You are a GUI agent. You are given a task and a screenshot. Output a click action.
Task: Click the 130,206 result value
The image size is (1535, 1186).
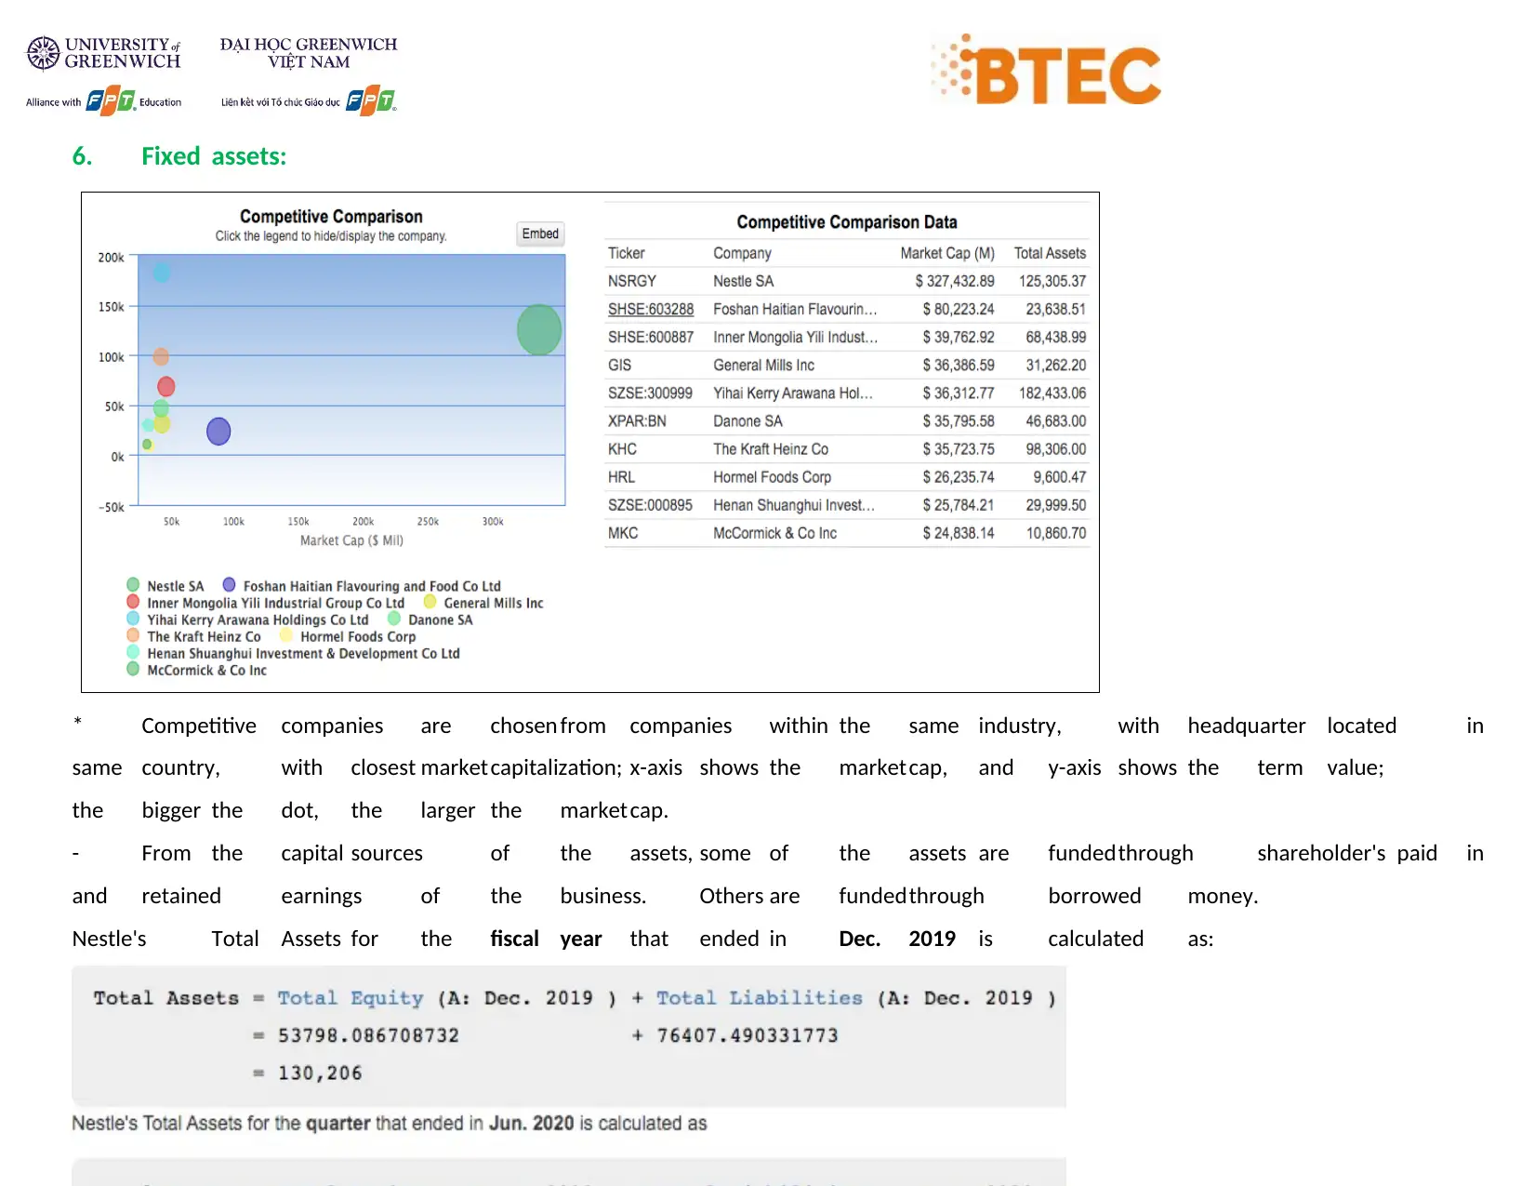(x=320, y=1073)
